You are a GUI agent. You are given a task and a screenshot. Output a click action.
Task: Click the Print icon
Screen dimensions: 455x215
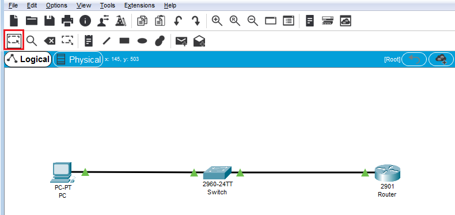[67, 21]
